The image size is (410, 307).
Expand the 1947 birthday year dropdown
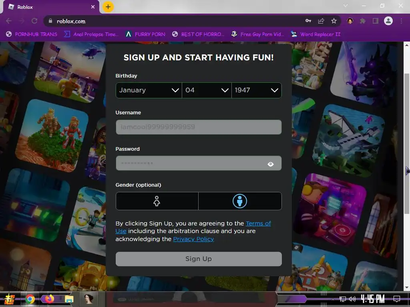257,90
